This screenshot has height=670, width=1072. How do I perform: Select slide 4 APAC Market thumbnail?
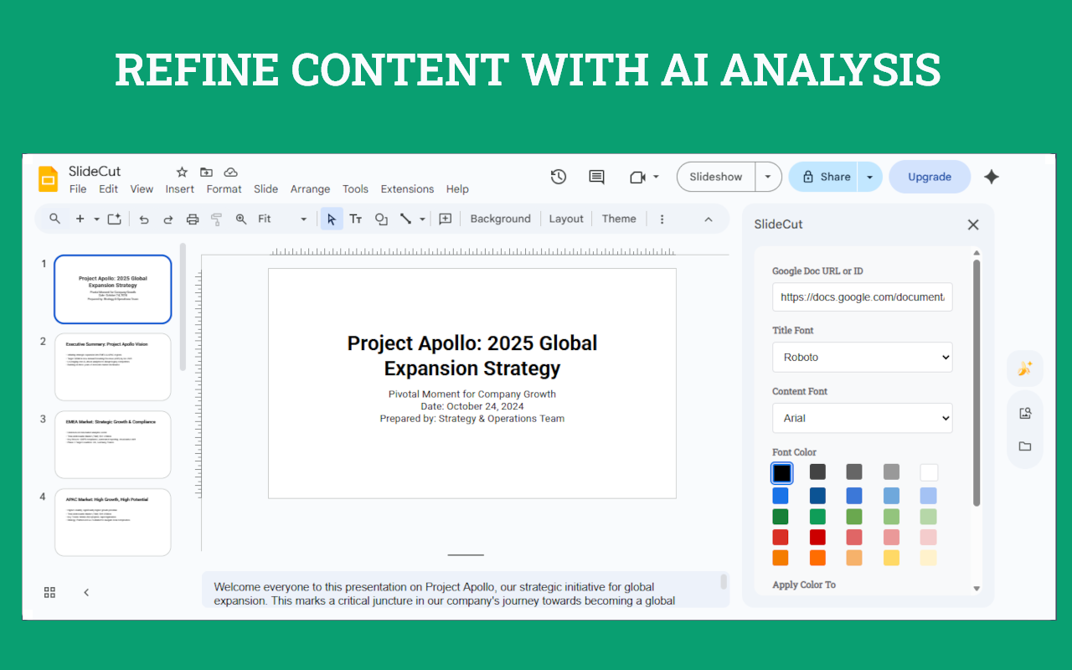[x=113, y=523]
